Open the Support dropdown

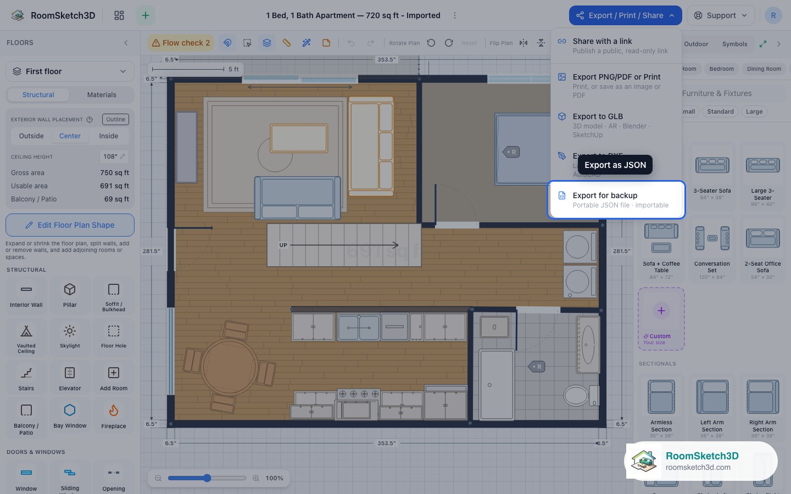pyautogui.click(x=721, y=15)
